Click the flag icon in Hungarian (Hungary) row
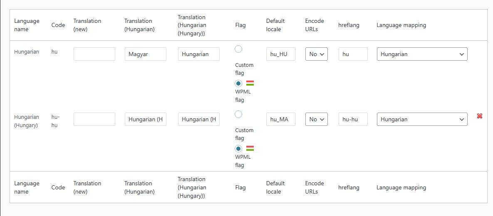Screen dimensions: 493x216 250,149
